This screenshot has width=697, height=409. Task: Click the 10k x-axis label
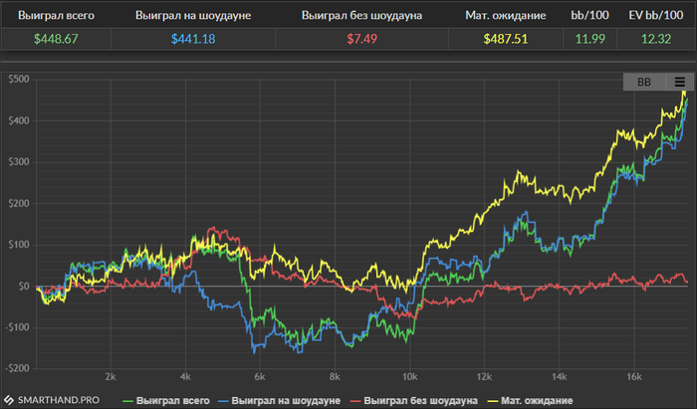[410, 377]
